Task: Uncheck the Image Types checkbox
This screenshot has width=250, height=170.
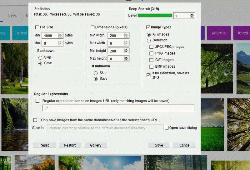Action: click(148, 27)
